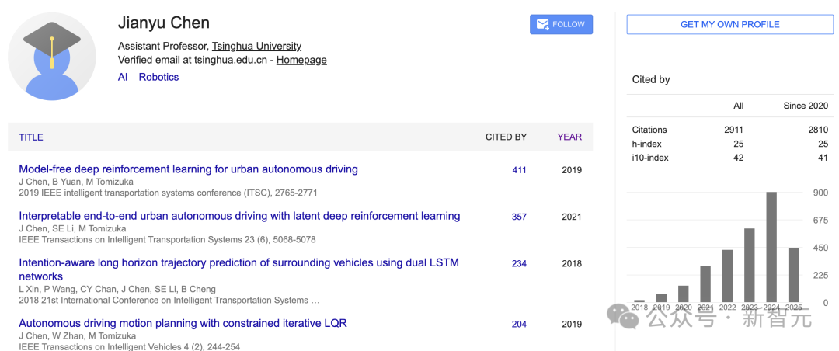The height and width of the screenshot is (351, 839).
Task: Open Interpretable end-to-end urban autonomous driving paper
Action: click(x=239, y=216)
